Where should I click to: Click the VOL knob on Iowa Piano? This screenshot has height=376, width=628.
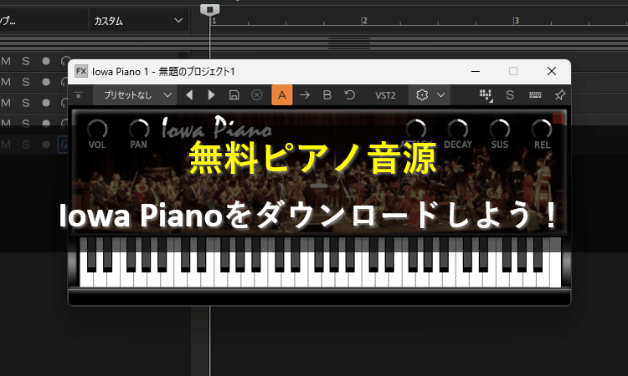97,129
